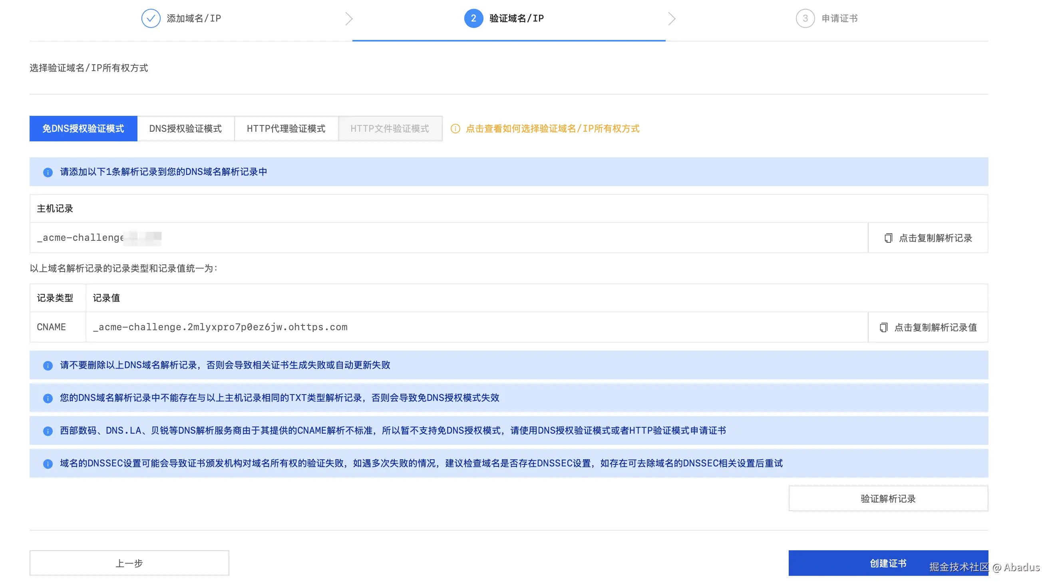Click the copy icon next to 点击复制解析记录
This screenshot has height=587, width=1054.
pos(888,238)
